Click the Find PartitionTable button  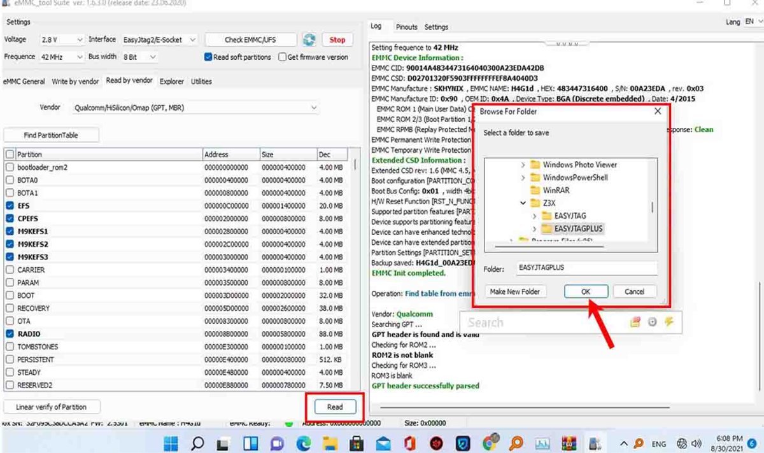[52, 135]
